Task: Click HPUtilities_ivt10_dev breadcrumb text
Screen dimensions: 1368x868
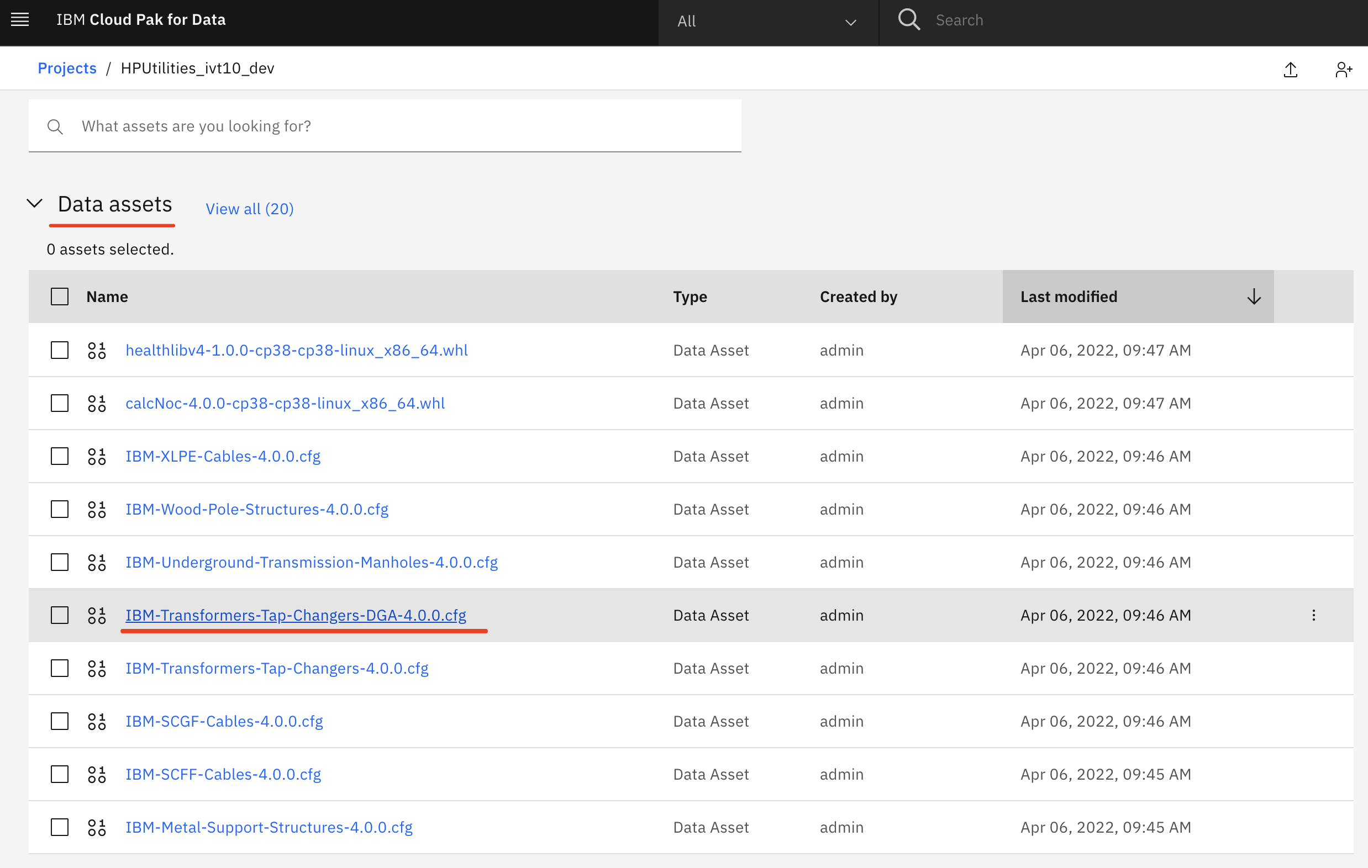Action: point(198,68)
